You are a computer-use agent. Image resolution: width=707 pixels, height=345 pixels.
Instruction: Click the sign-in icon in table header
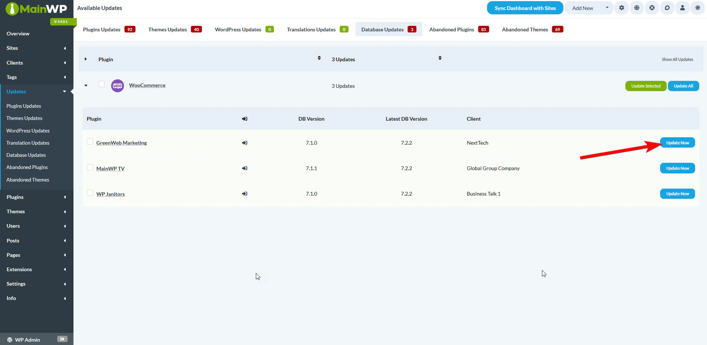tap(244, 119)
